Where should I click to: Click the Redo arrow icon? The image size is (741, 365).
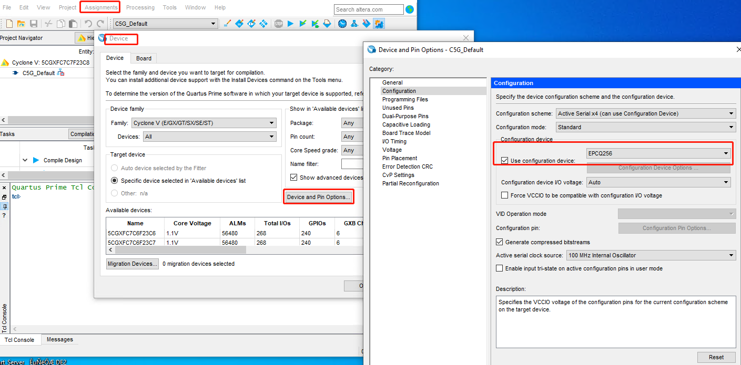100,24
